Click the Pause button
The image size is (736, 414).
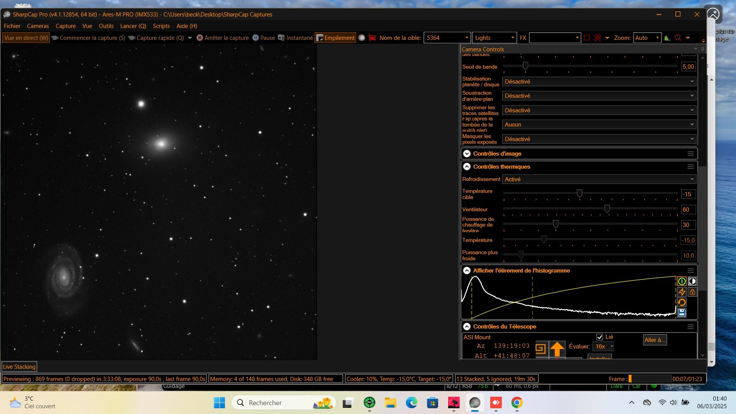[264, 38]
